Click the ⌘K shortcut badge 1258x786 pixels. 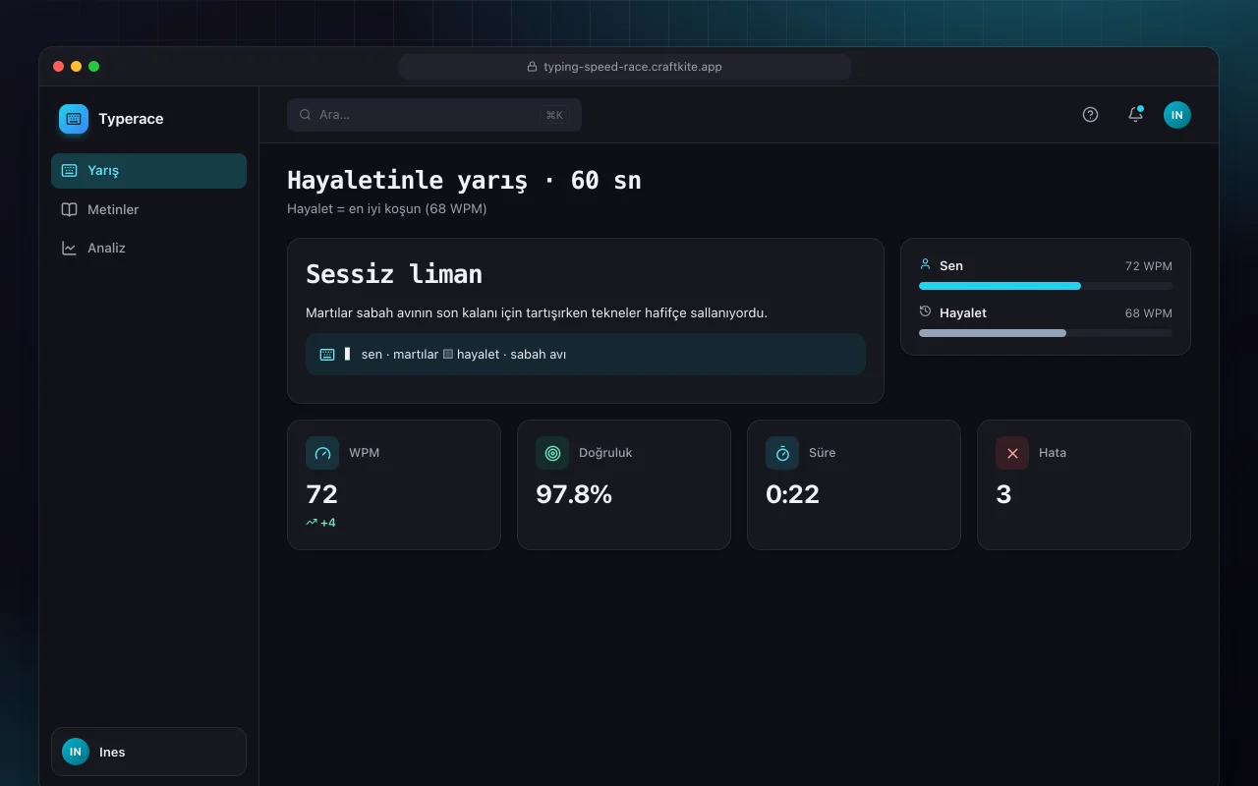pos(554,115)
